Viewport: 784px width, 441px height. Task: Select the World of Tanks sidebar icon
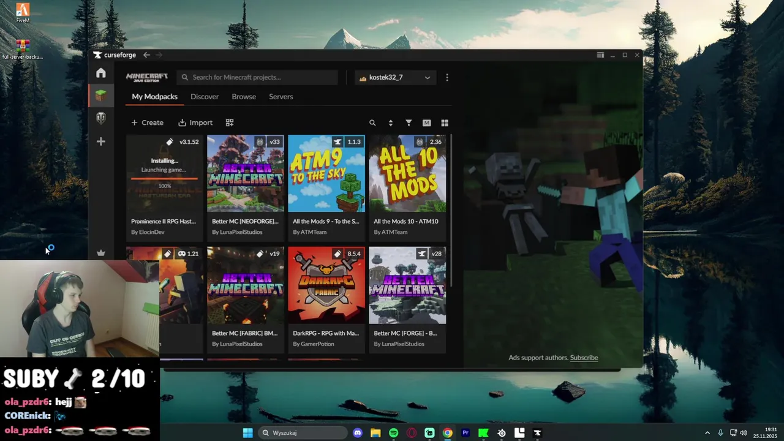click(101, 118)
